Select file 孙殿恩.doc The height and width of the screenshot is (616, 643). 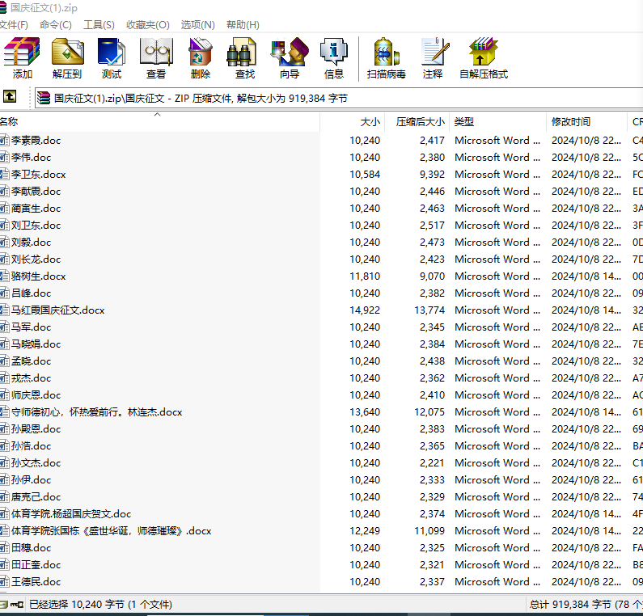[x=36, y=429]
